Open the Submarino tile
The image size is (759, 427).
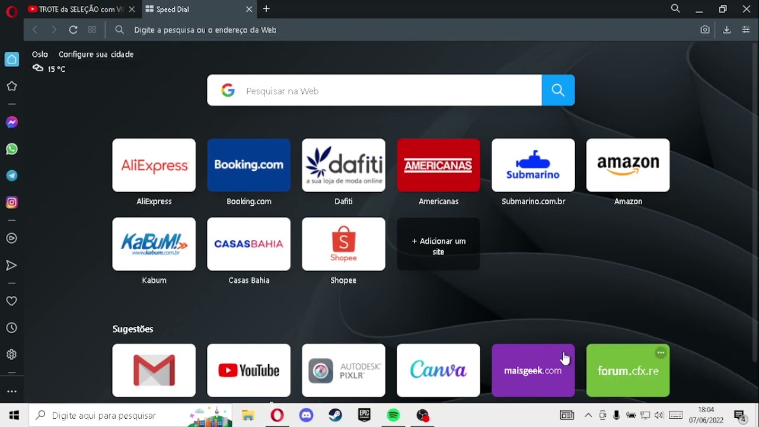tap(533, 165)
